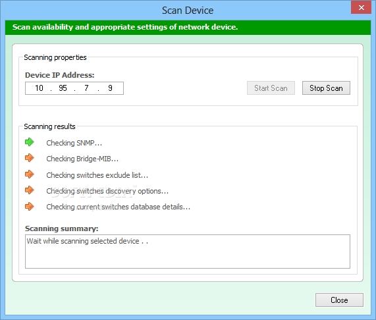Click the fourth IP octet showing 9
The width and height of the screenshot is (376, 320).
pos(111,88)
